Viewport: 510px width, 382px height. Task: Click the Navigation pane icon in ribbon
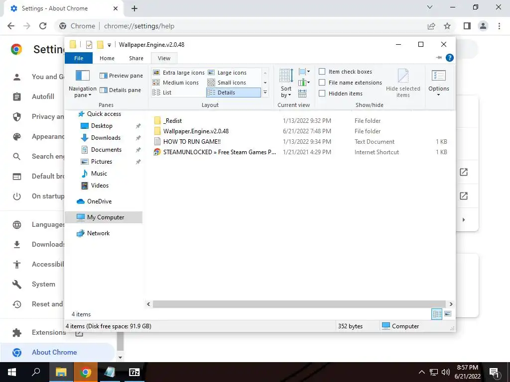click(x=83, y=76)
